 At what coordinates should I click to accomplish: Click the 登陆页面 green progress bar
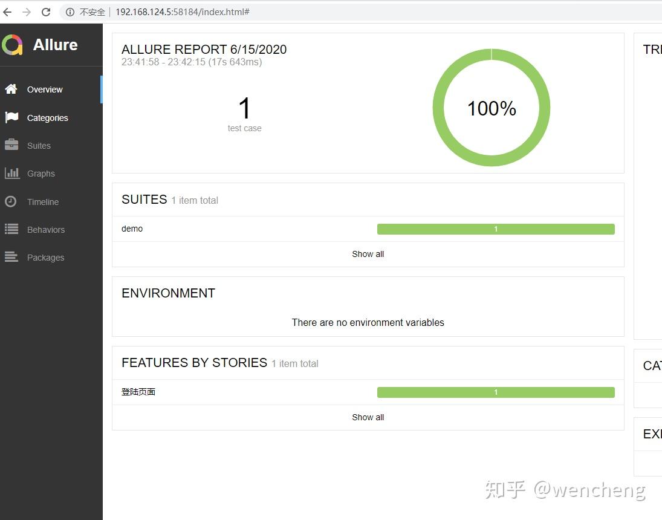click(x=496, y=392)
